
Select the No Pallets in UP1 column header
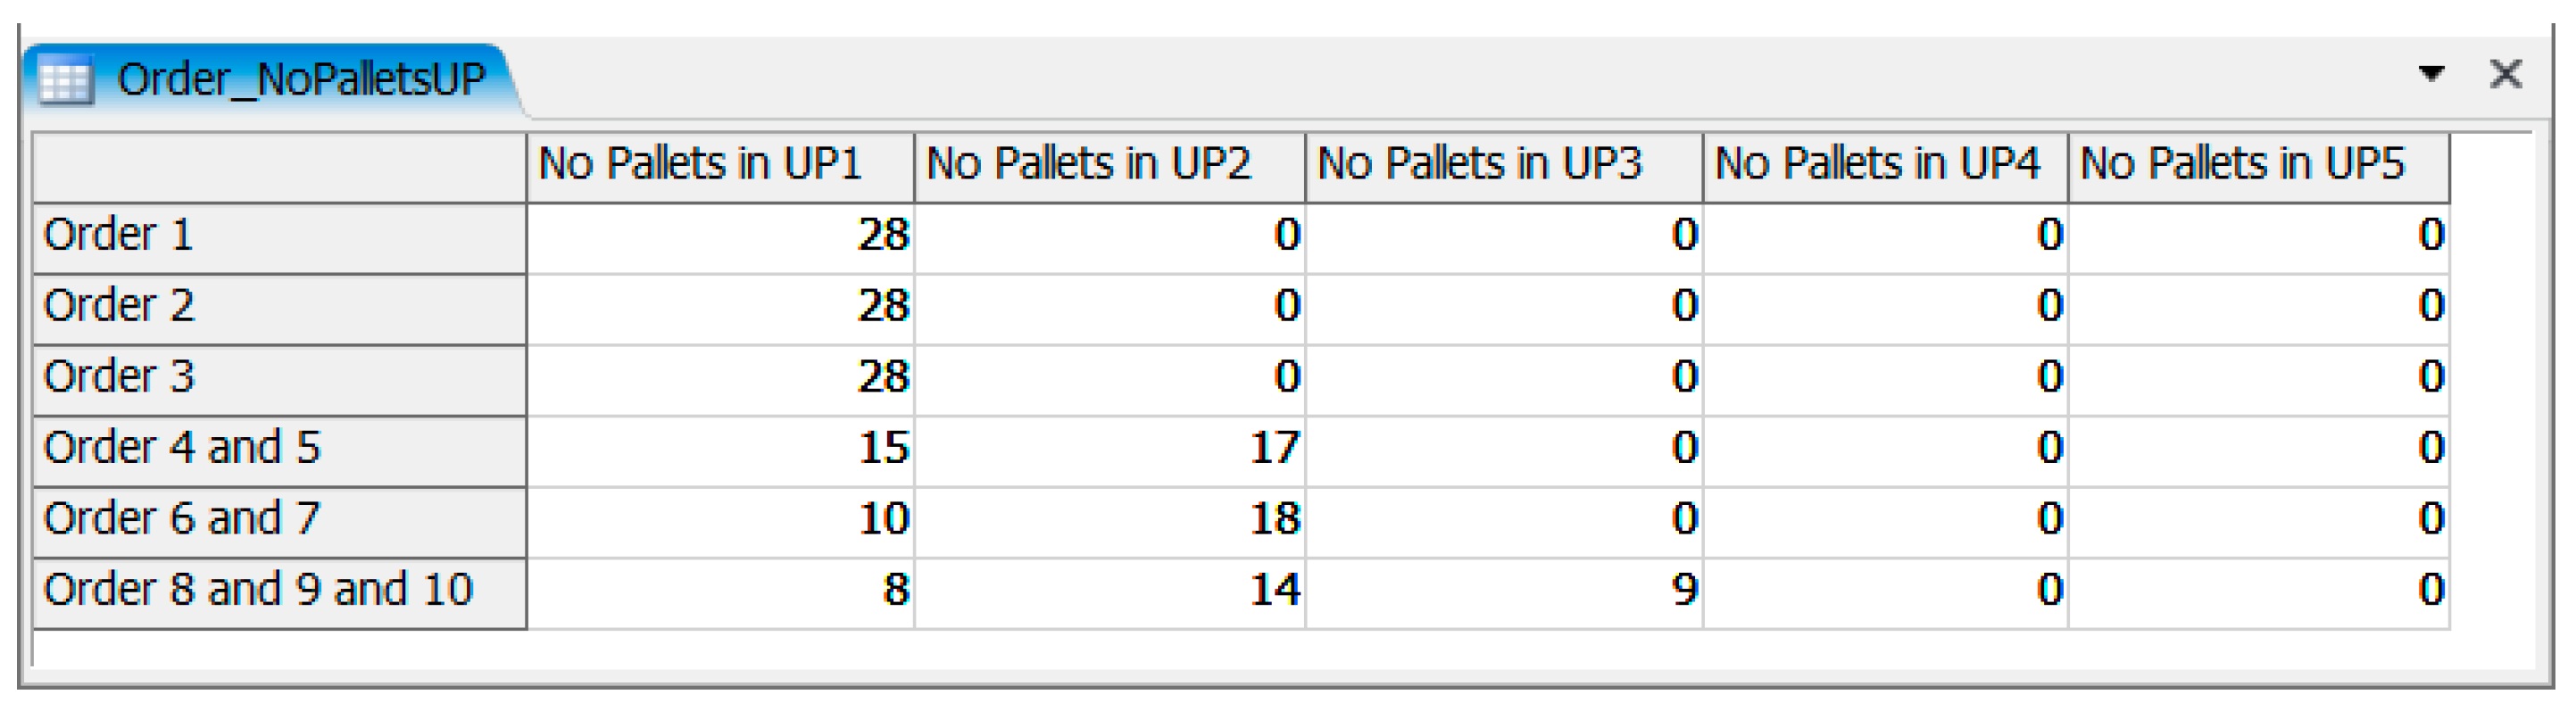point(719,166)
